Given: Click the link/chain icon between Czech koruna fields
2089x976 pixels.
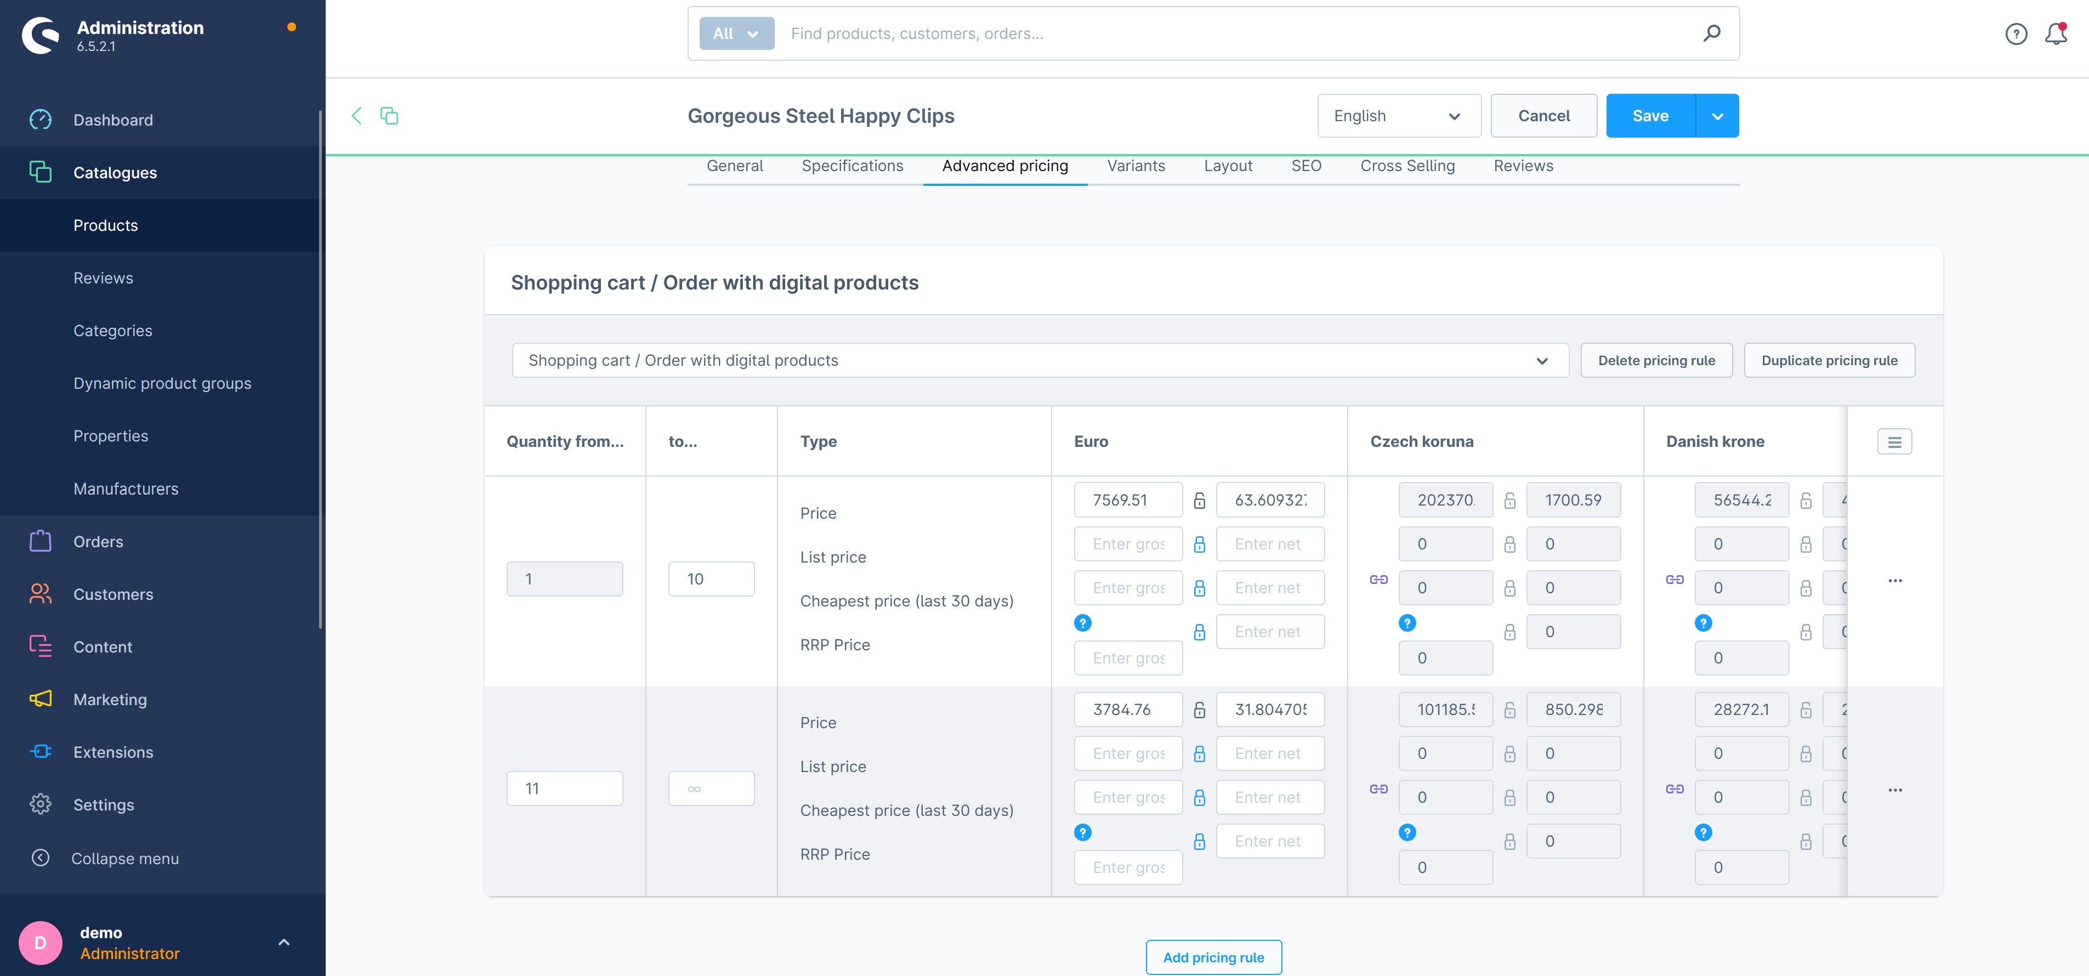Looking at the screenshot, I should (1380, 578).
